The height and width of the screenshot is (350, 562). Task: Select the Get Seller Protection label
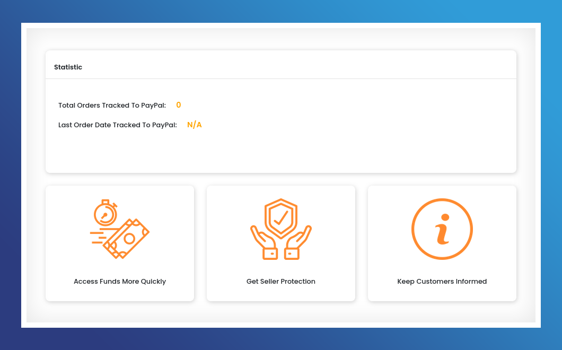click(281, 282)
